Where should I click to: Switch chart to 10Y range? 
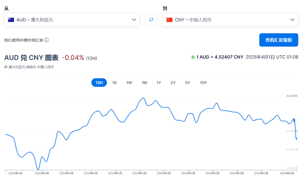[203, 82]
